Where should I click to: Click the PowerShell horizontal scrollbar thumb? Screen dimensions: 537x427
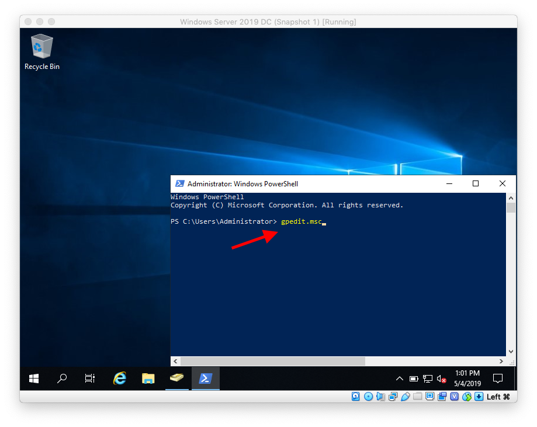click(x=273, y=361)
